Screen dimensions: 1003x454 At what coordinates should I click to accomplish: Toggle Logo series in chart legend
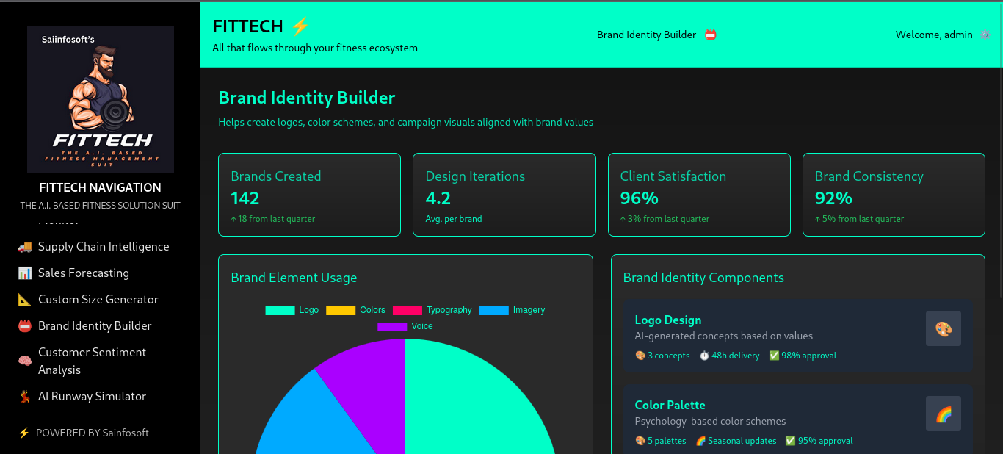click(292, 310)
